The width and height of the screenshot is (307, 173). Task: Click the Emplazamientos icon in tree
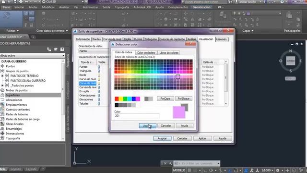(x=2, y=105)
